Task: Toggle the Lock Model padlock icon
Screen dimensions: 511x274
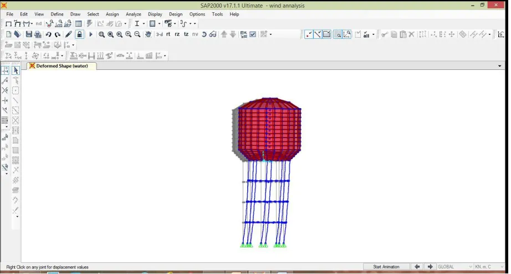Action: point(79,34)
